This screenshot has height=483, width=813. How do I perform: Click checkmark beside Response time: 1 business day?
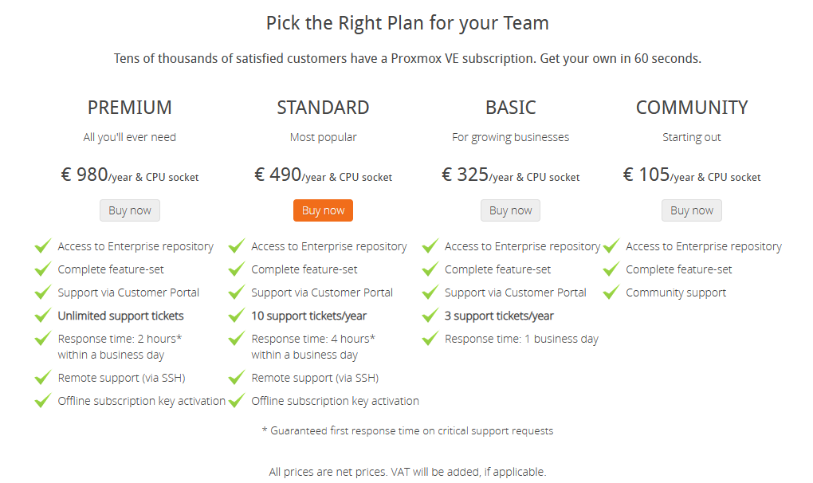(x=430, y=339)
